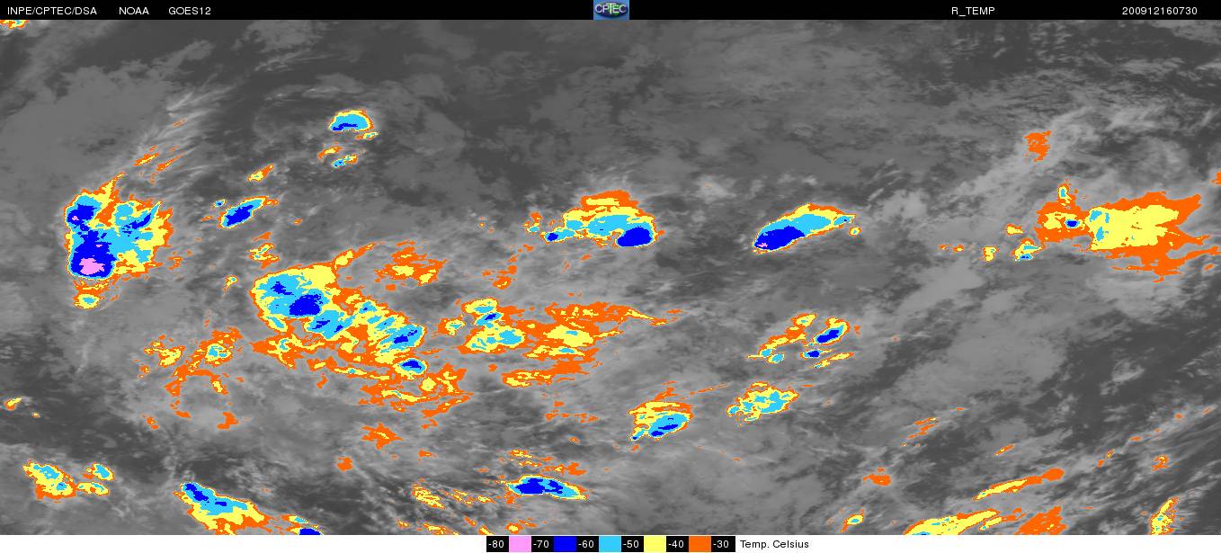This screenshot has width=1221, height=553.
Task: Click the CPTEC logo in the header
Action: [x=611, y=10]
